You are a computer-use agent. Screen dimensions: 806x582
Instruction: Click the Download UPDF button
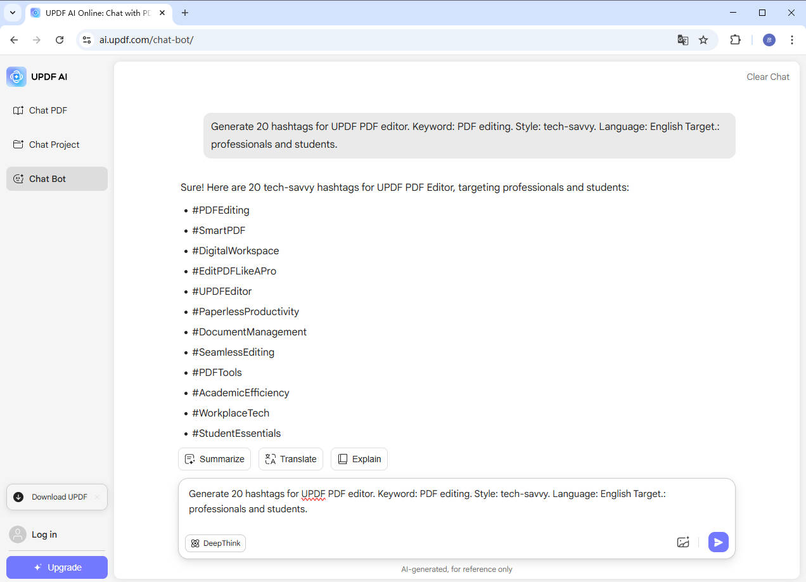point(57,497)
